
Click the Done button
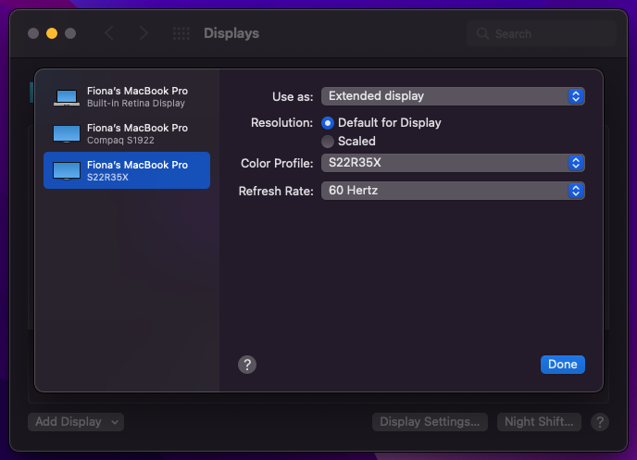coord(563,364)
